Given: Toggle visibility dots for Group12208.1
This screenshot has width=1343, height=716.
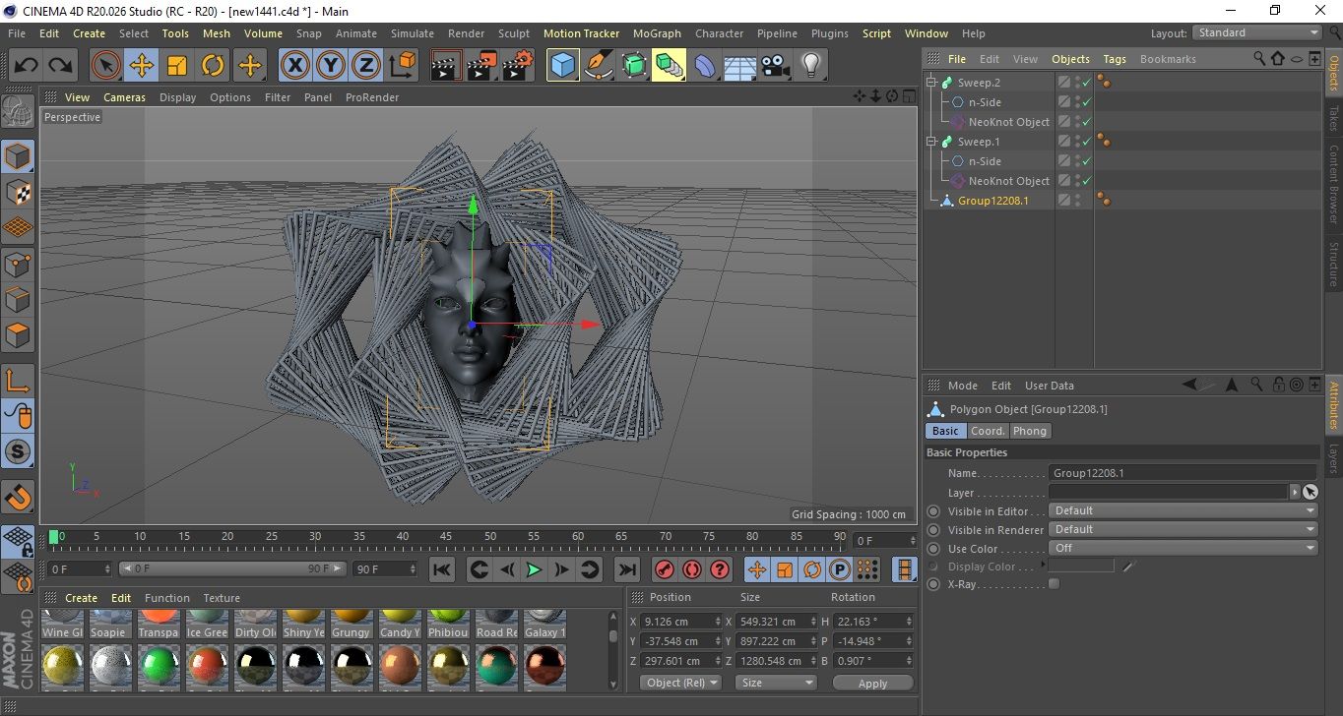Looking at the screenshot, I should 1078,201.
